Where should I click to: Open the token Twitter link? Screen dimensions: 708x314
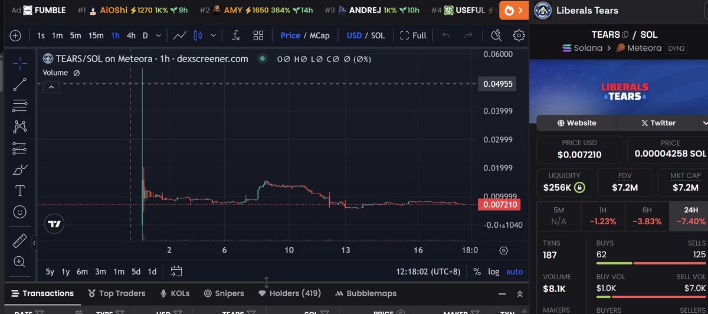pyautogui.click(x=658, y=123)
